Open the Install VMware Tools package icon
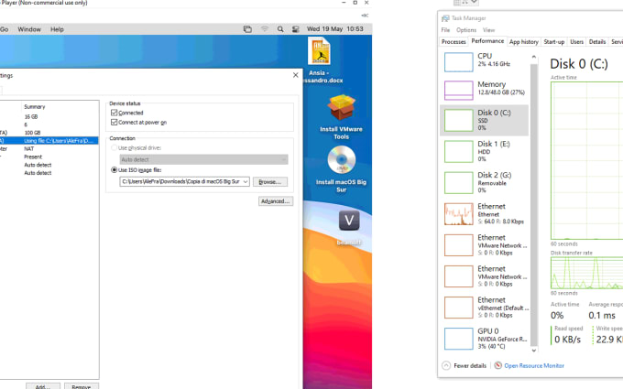Image resolution: width=623 pixels, height=389 pixels. click(341, 107)
